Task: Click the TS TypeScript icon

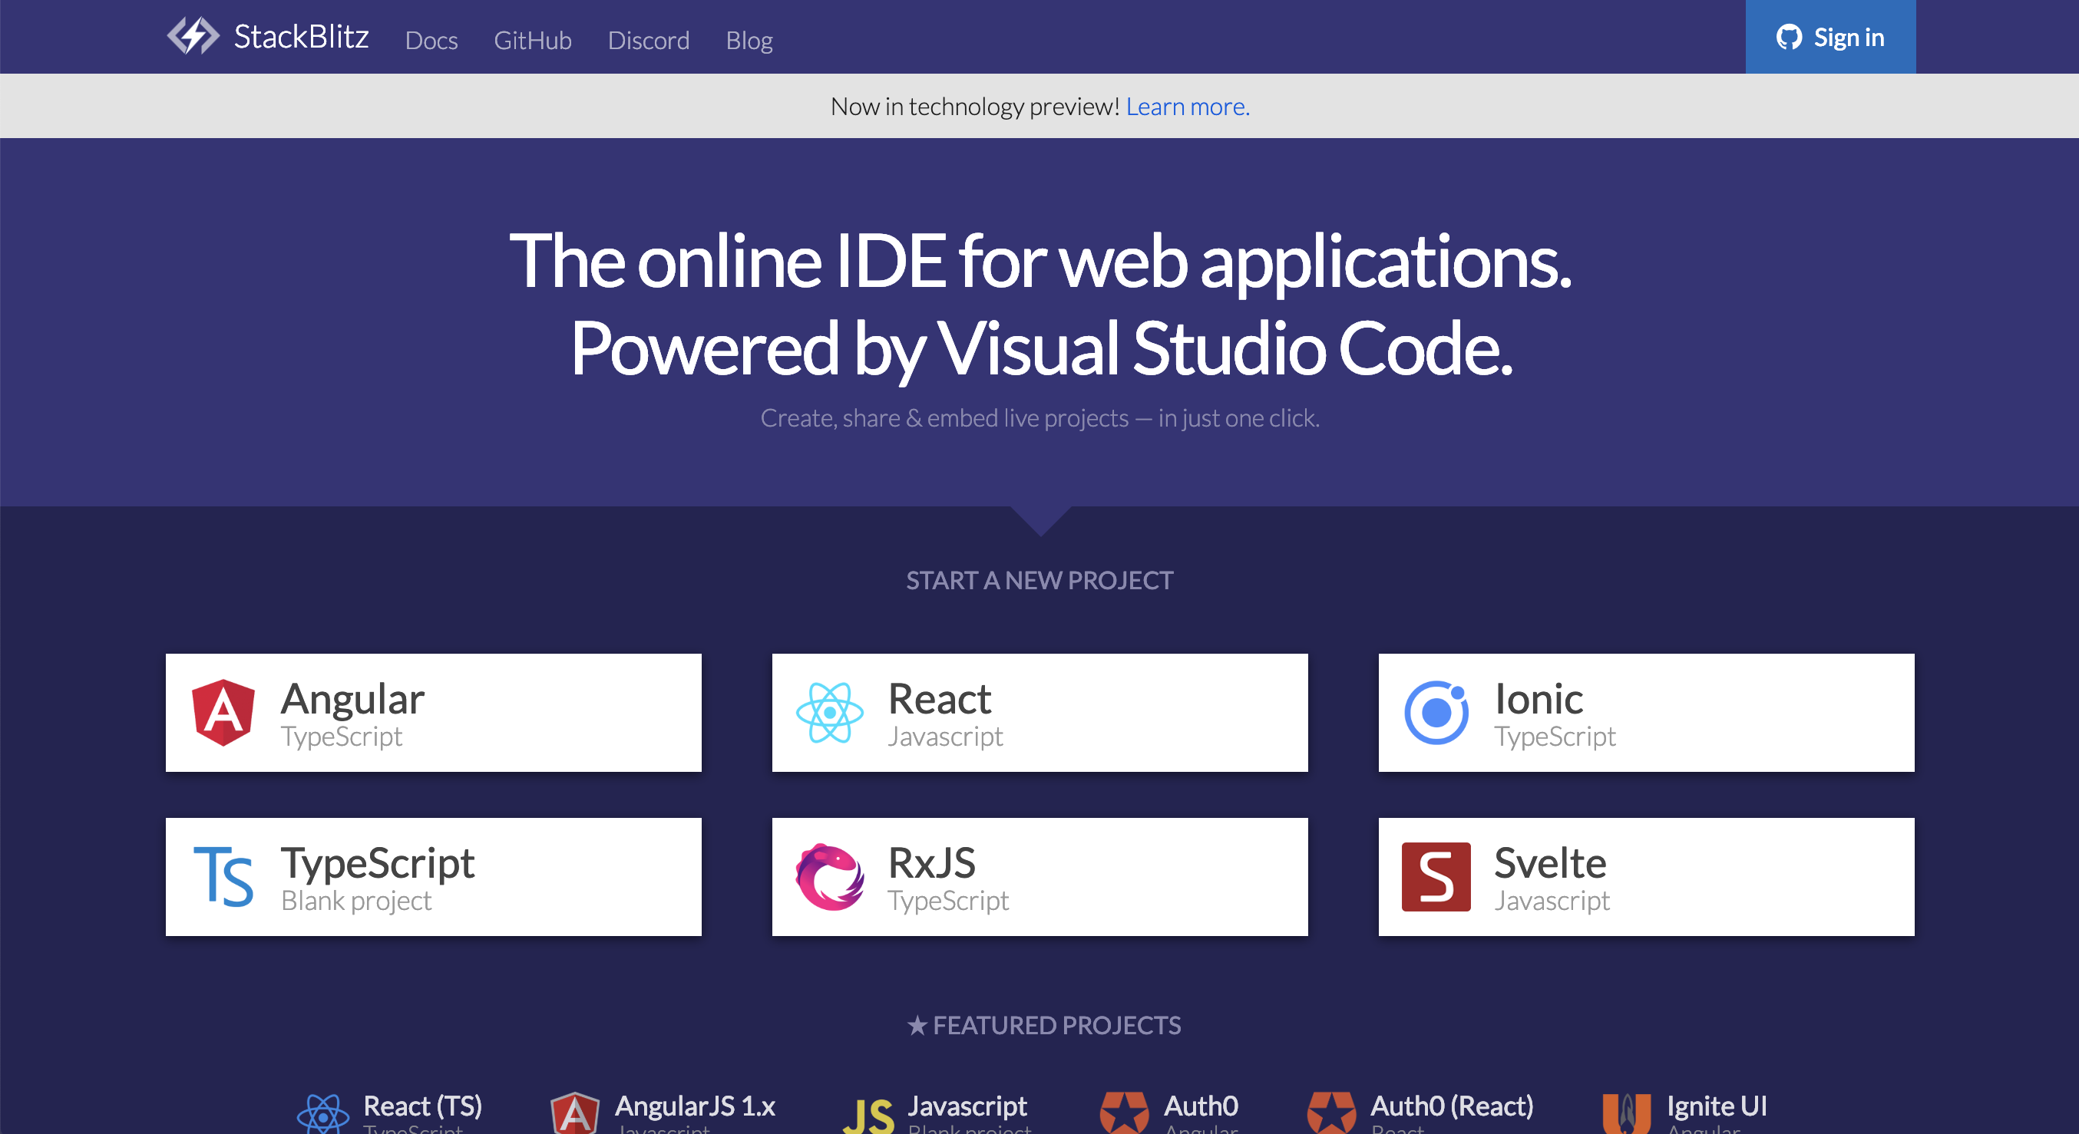Action: (223, 877)
